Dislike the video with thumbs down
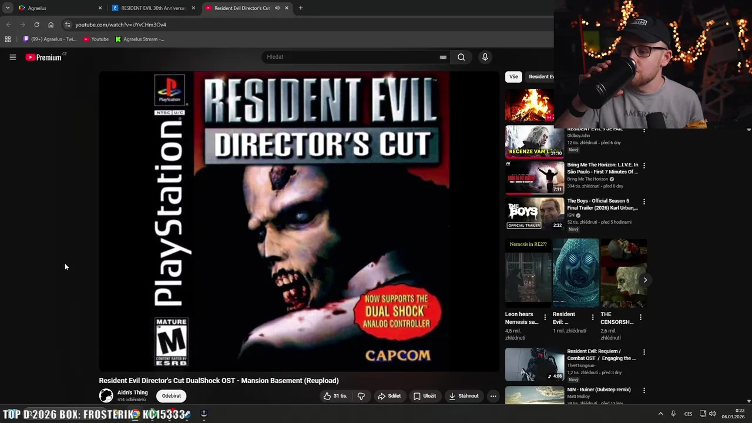This screenshot has width=752, height=423. (x=361, y=396)
